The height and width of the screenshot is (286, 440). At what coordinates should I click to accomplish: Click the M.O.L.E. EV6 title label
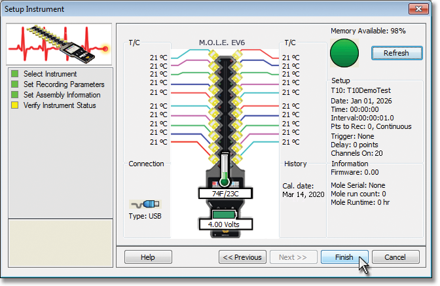222,43
